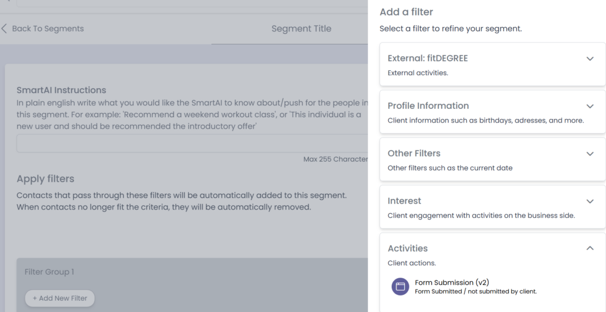Expand Profile Information with its chevron
Screen dimensions: 606x312
[x=589, y=106]
